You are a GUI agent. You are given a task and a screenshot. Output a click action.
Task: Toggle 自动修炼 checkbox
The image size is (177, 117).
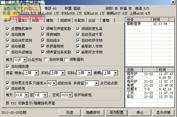pos(8,89)
